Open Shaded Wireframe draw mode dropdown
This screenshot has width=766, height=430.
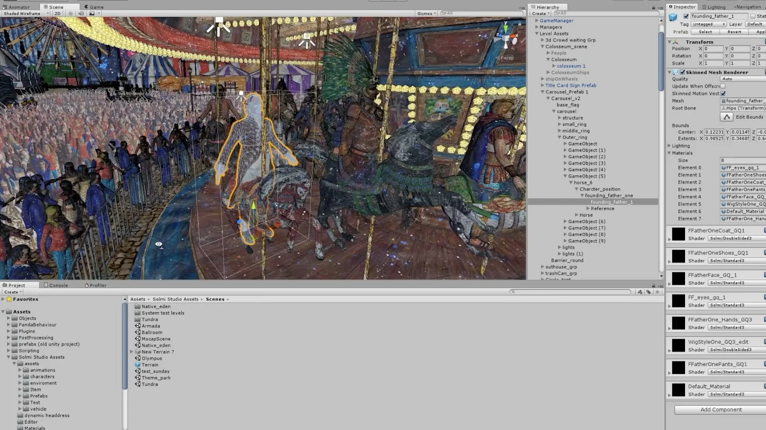coord(26,14)
